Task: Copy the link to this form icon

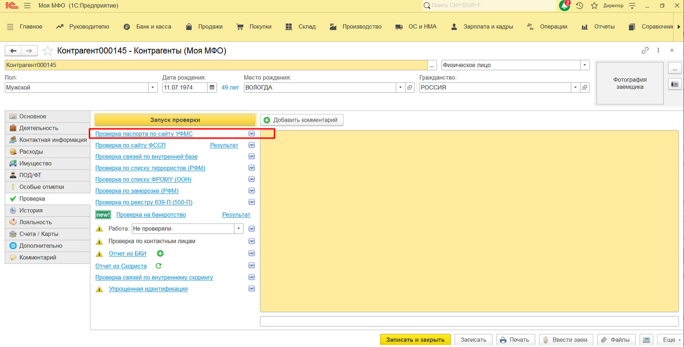Action: click(x=645, y=50)
